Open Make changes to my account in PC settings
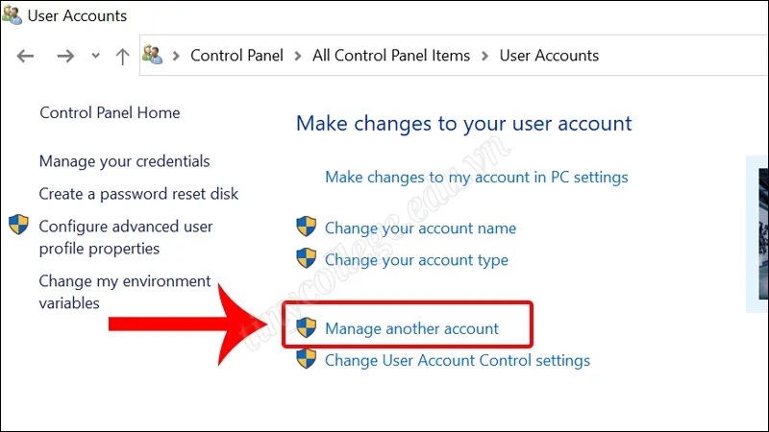This screenshot has width=769, height=432. click(477, 177)
